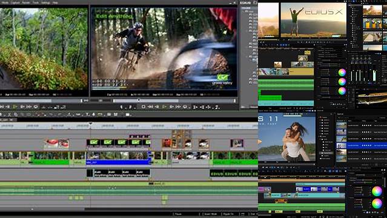Click the recorder scrub bar position handle
Image resolution: width=387 pixels, height=218 pixels.
tap(139, 100)
